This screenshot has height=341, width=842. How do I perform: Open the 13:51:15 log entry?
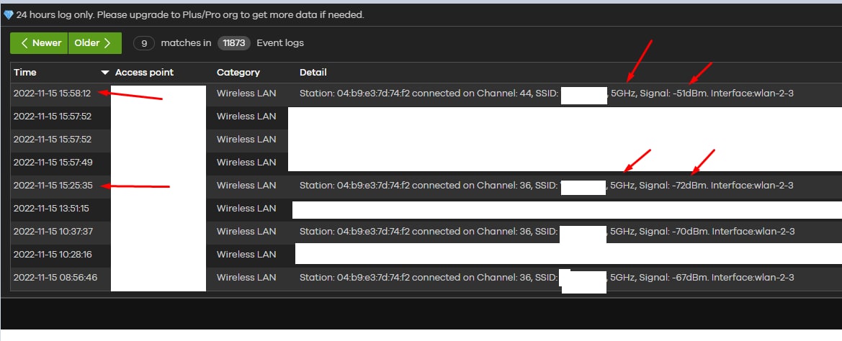(x=53, y=209)
